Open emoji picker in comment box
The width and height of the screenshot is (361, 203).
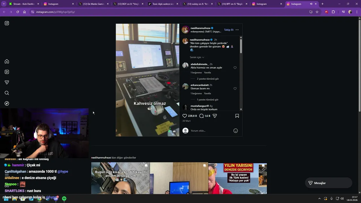[x=235, y=131]
